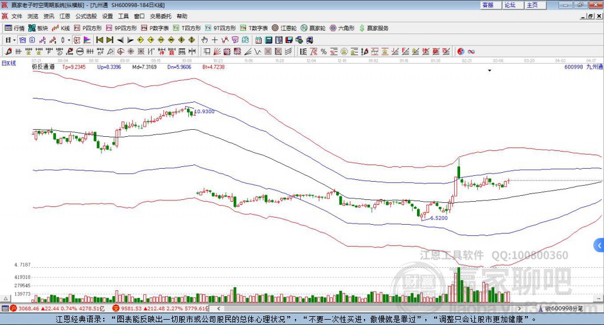Open the 板块 sector view
The height and width of the screenshot is (325, 604).
click(38, 28)
